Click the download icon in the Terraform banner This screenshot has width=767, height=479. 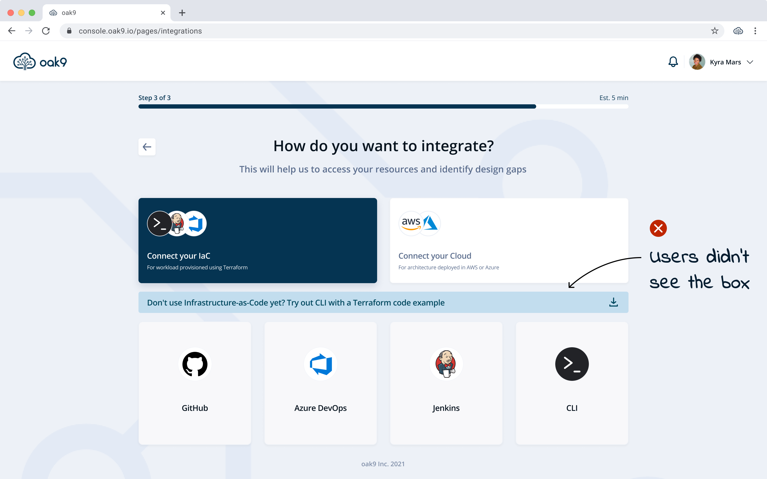(x=613, y=302)
